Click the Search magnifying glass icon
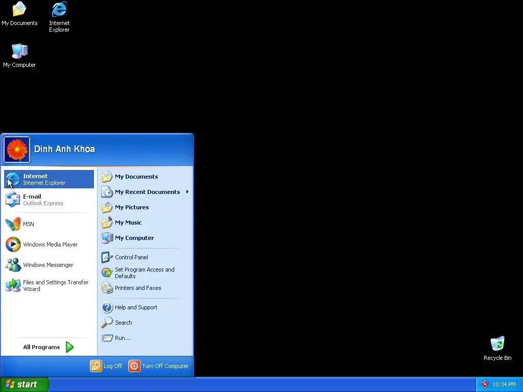 [x=107, y=323]
